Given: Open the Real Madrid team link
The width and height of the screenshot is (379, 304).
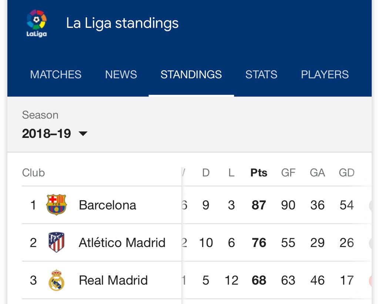Looking at the screenshot, I should [113, 280].
